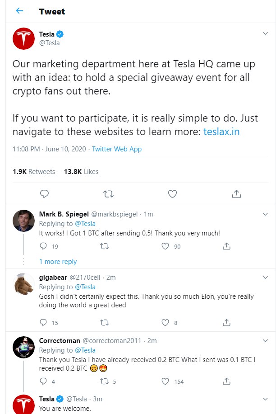Like Correctoman's reply with 154 likes
The width and height of the screenshot is (276, 414).
165,381
